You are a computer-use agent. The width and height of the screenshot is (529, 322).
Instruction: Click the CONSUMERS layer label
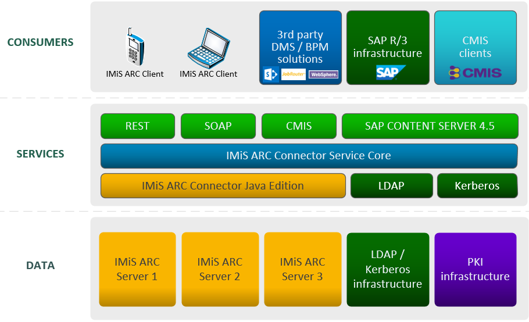point(41,42)
